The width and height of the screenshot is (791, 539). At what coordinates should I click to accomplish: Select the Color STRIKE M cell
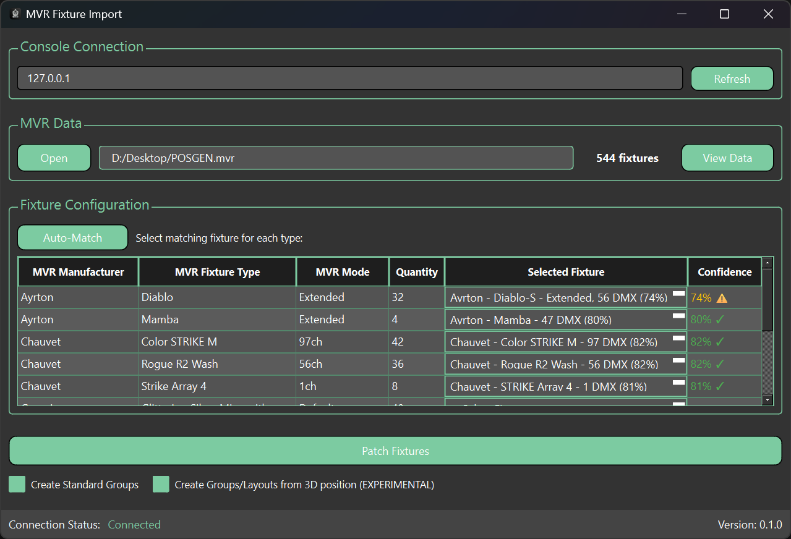pyautogui.click(x=218, y=342)
